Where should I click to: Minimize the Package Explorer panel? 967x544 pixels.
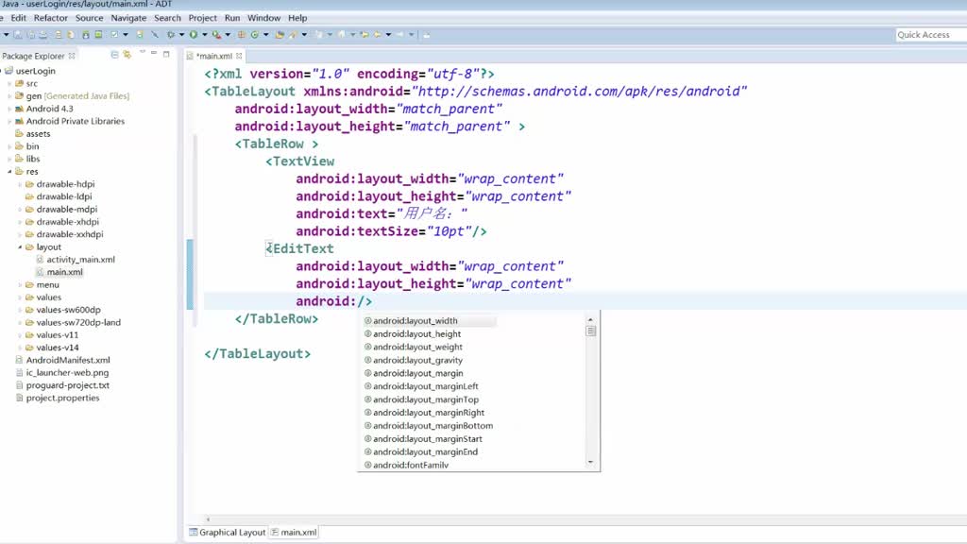(x=154, y=53)
